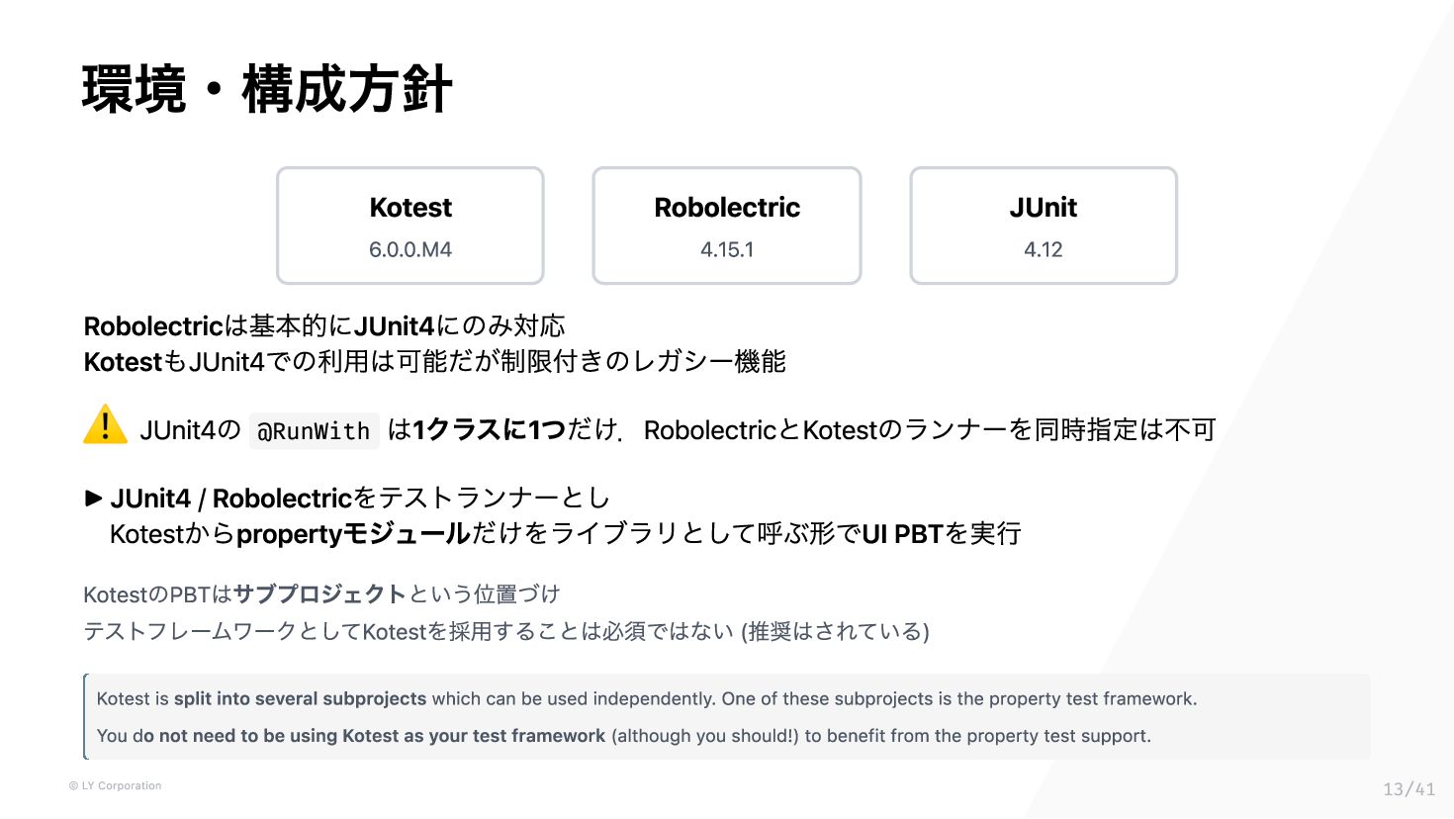The image size is (1454, 819).
Task: Click the line starting 'Robolectricは基本的に'
Action: coord(324,326)
